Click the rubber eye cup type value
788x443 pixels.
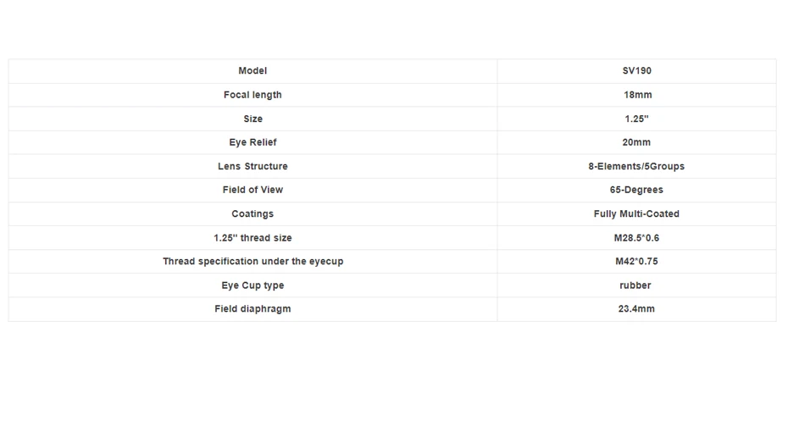coord(636,285)
